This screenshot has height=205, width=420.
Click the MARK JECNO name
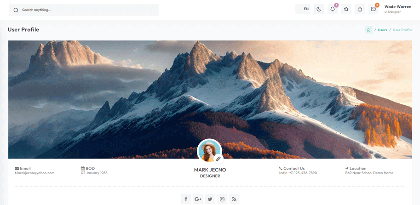click(x=210, y=170)
